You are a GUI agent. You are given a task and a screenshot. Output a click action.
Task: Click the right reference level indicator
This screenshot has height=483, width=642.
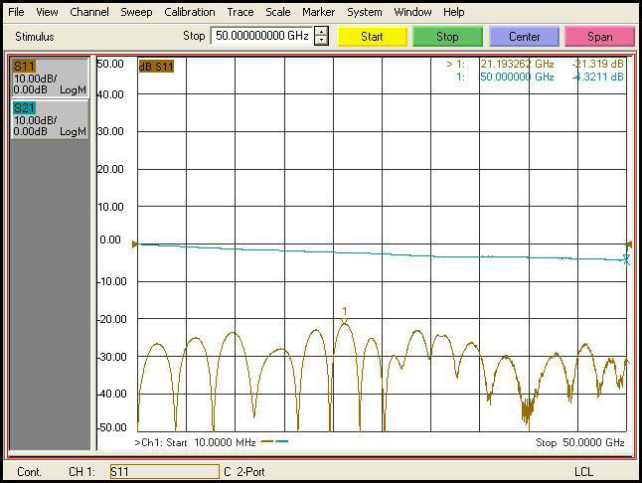[x=629, y=244]
